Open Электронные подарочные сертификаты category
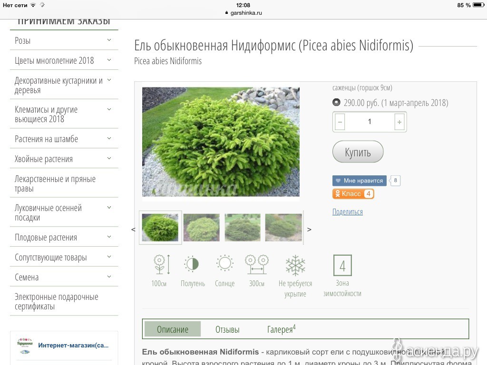The height and width of the screenshot is (365, 487). coord(56,301)
